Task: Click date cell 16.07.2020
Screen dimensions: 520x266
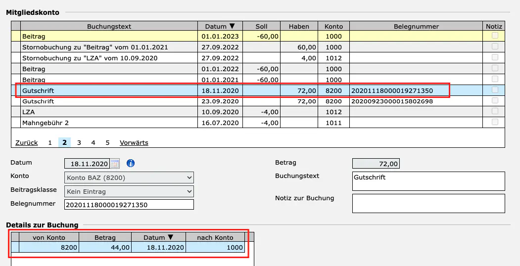Action: 220,123
